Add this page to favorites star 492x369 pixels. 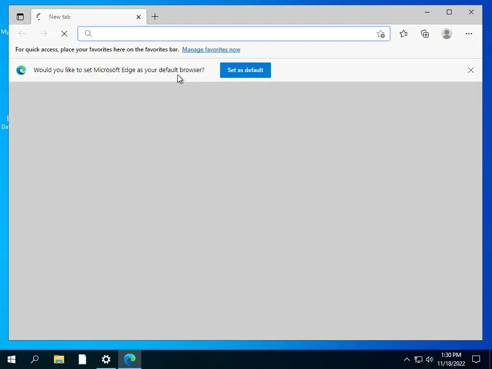point(381,34)
